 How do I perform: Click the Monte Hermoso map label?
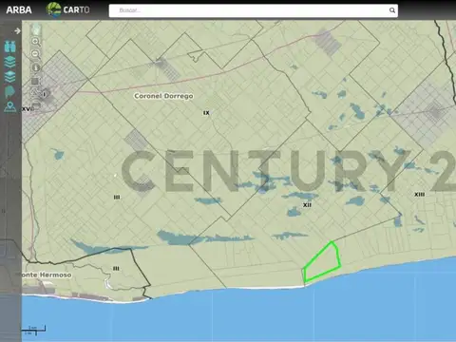[47, 275]
